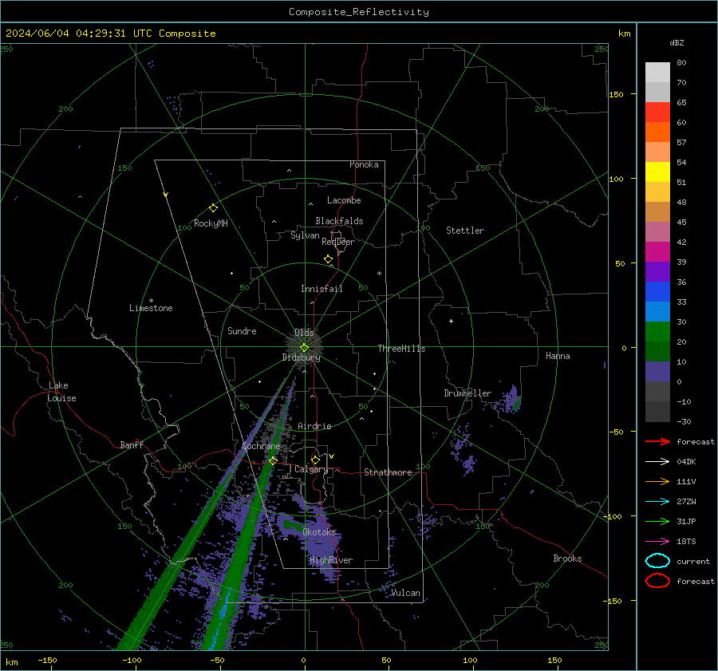The image size is (718, 671).
Task: Click the Composite_Reflectivity title
Action: click(x=359, y=12)
